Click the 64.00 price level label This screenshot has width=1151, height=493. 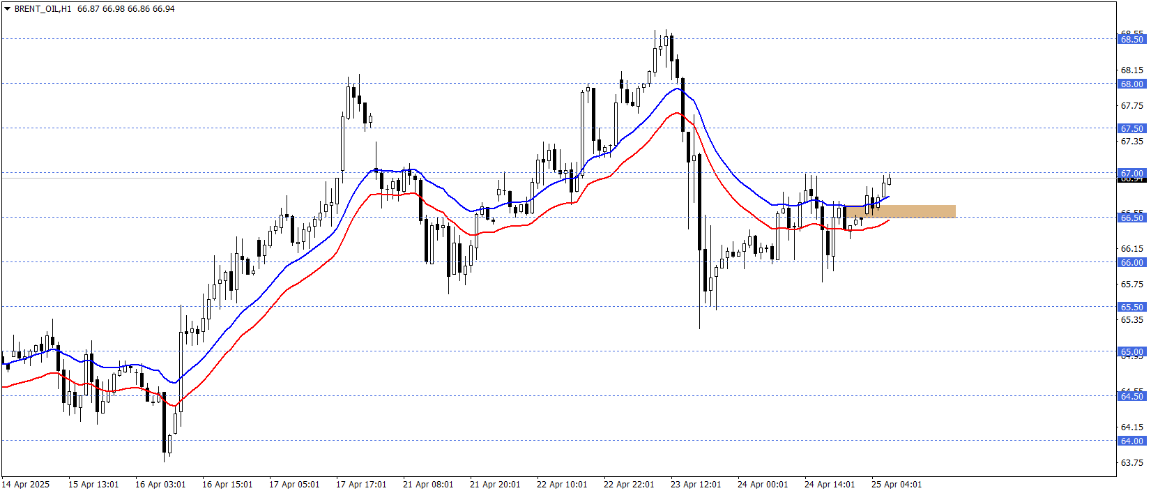point(1131,441)
